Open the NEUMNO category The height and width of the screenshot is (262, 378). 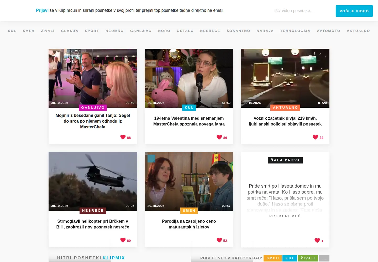pos(115,31)
